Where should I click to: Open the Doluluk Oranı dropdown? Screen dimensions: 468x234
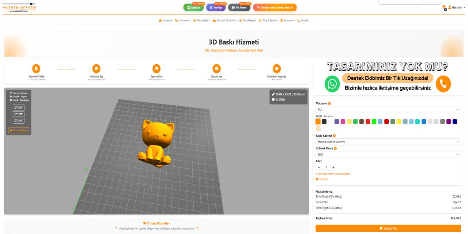pyautogui.click(x=388, y=154)
